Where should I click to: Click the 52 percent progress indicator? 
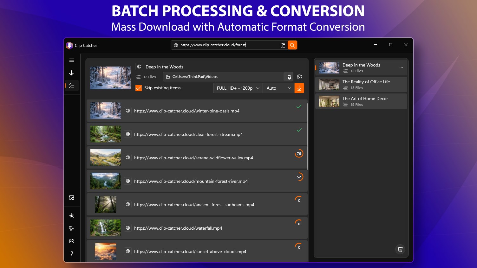pyautogui.click(x=299, y=177)
